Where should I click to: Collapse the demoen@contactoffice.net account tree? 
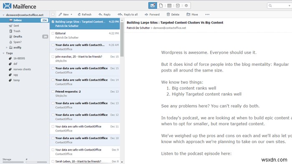pos(3,15)
